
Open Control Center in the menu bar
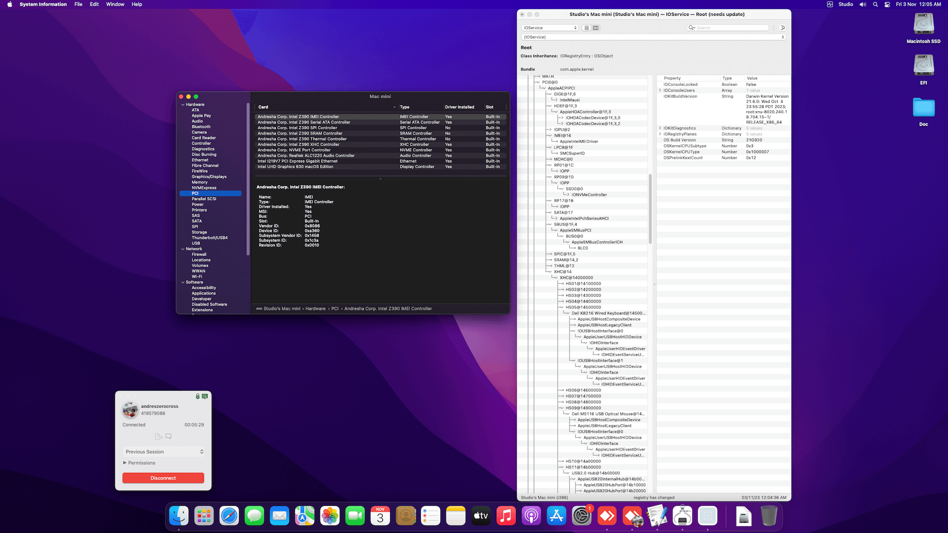(887, 4)
